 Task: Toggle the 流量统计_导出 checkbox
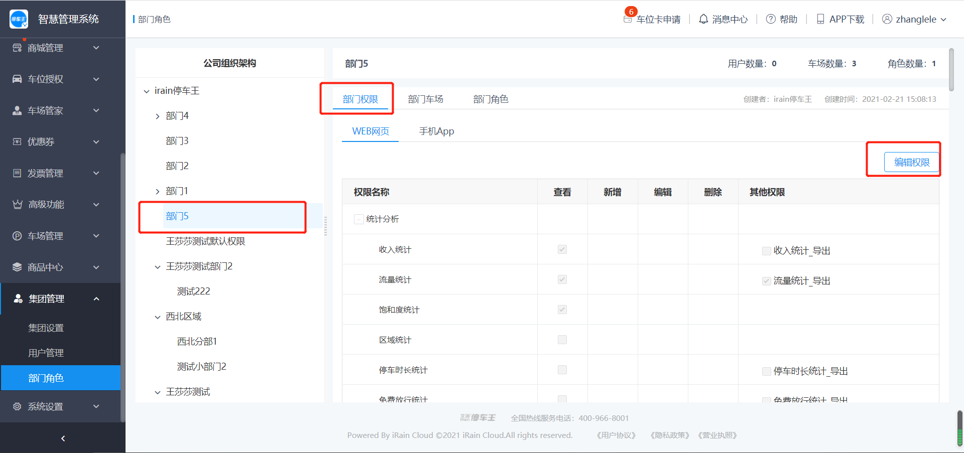[x=767, y=281]
